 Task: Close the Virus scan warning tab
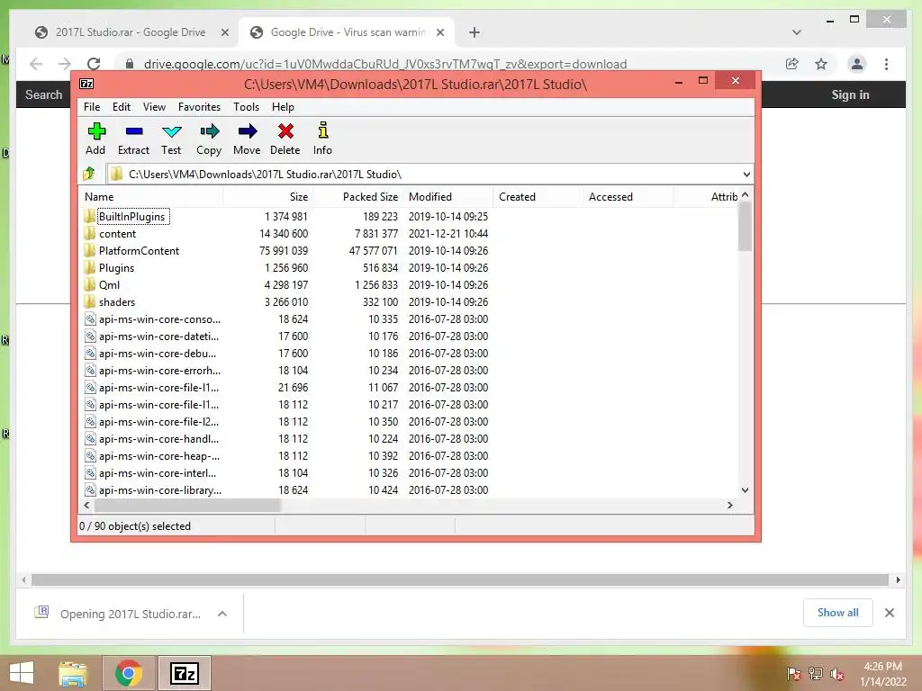pos(439,32)
